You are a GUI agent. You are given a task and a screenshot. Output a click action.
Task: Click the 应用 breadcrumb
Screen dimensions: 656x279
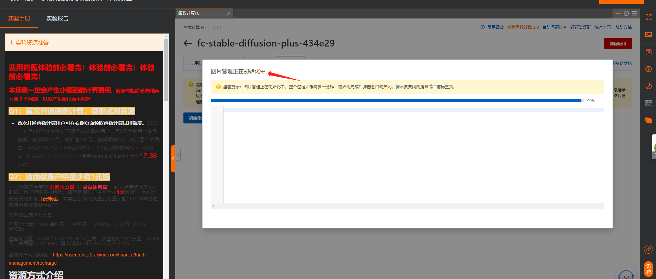(x=217, y=28)
